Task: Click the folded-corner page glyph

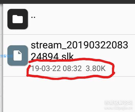Action: point(18,55)
